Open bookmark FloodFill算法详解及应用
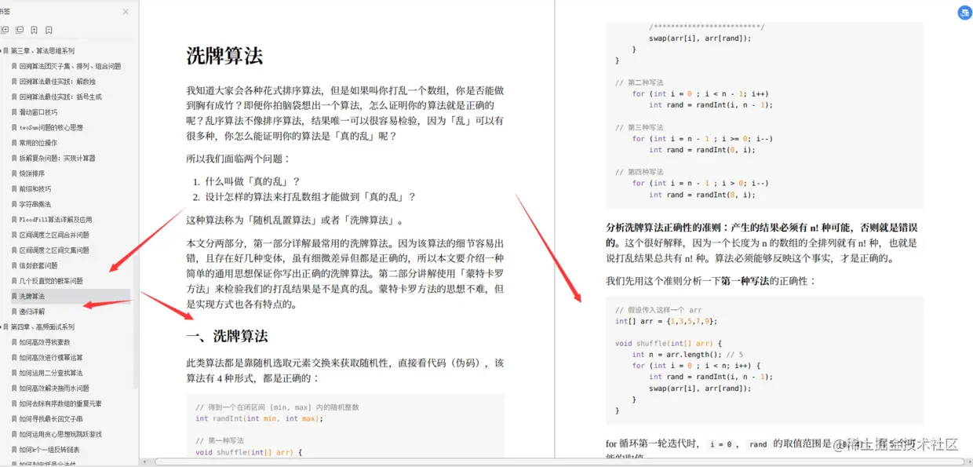973x467 pixels. [x=56, y=220]
